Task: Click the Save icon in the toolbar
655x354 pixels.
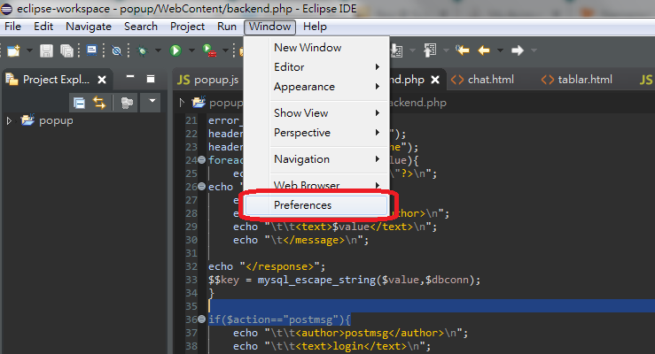Action: pyautogui.click(x=46, y=51)
